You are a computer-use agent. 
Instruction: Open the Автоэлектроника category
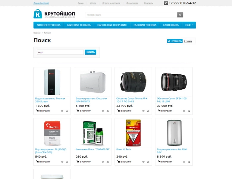pos(49,25)
